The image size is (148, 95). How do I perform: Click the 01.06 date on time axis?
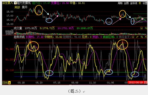110,83
